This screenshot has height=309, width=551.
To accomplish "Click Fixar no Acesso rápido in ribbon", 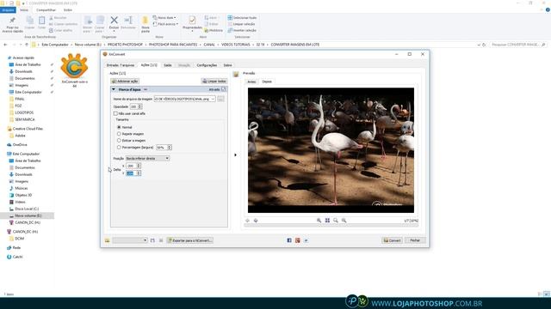I will [x=12, y=25].
